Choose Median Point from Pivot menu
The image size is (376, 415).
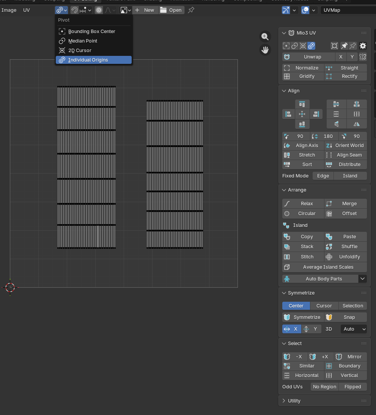point(83,41)
